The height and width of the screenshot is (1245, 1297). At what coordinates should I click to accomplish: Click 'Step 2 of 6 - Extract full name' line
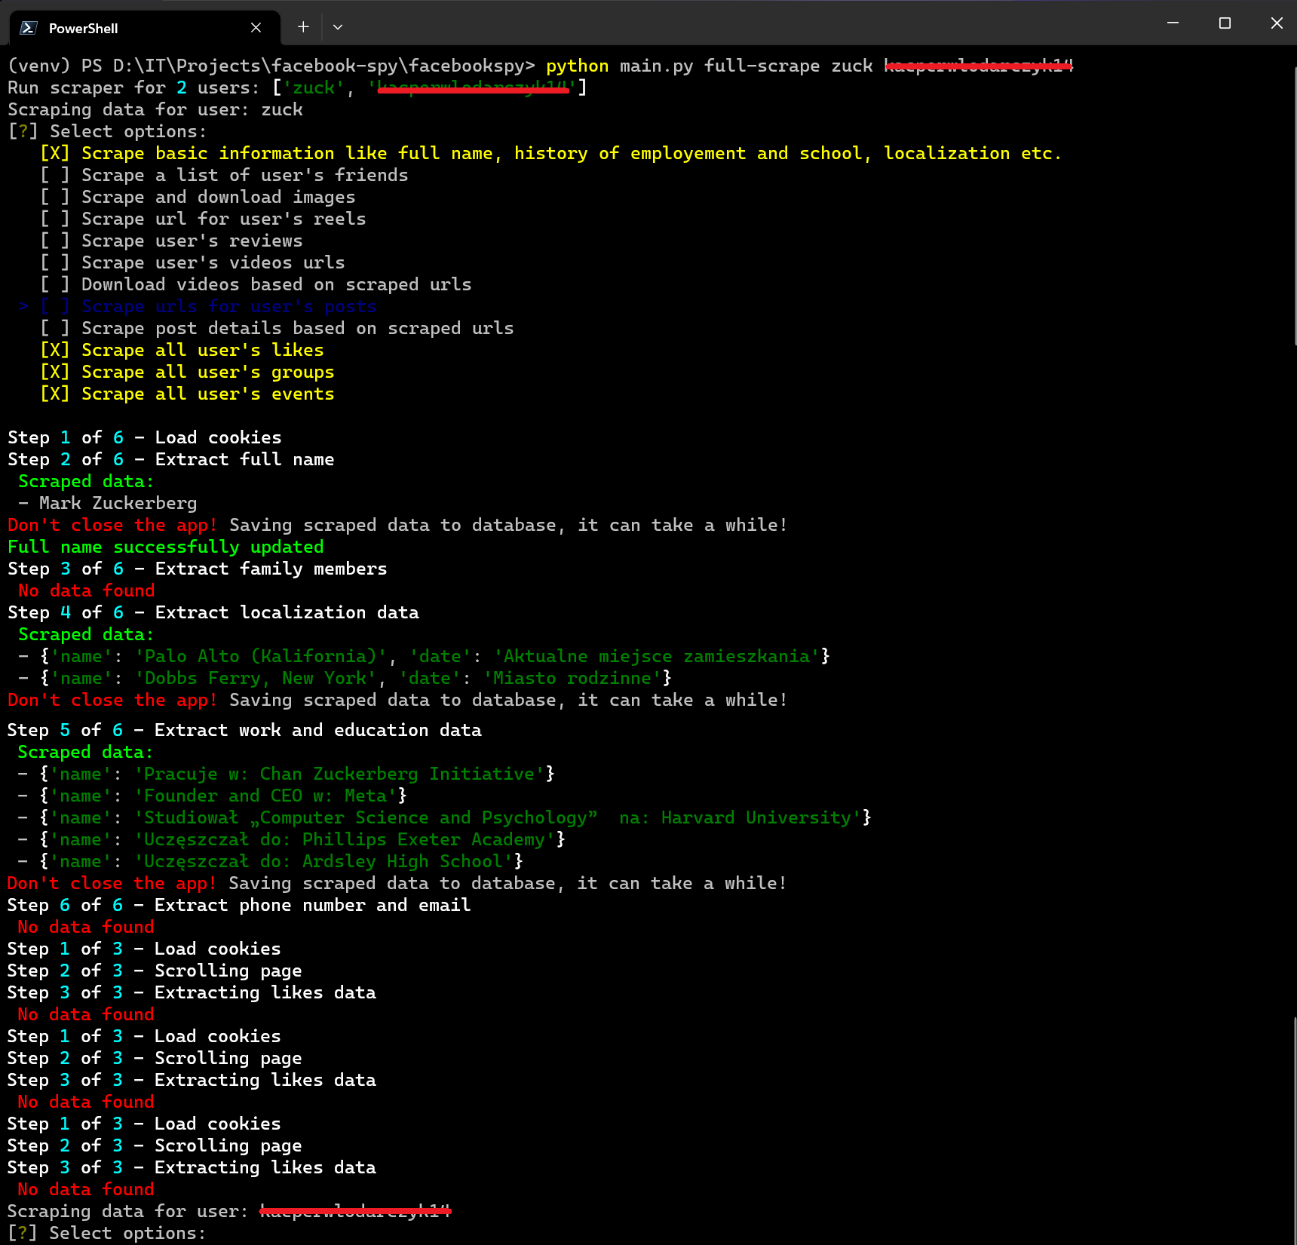pos(171,459)
